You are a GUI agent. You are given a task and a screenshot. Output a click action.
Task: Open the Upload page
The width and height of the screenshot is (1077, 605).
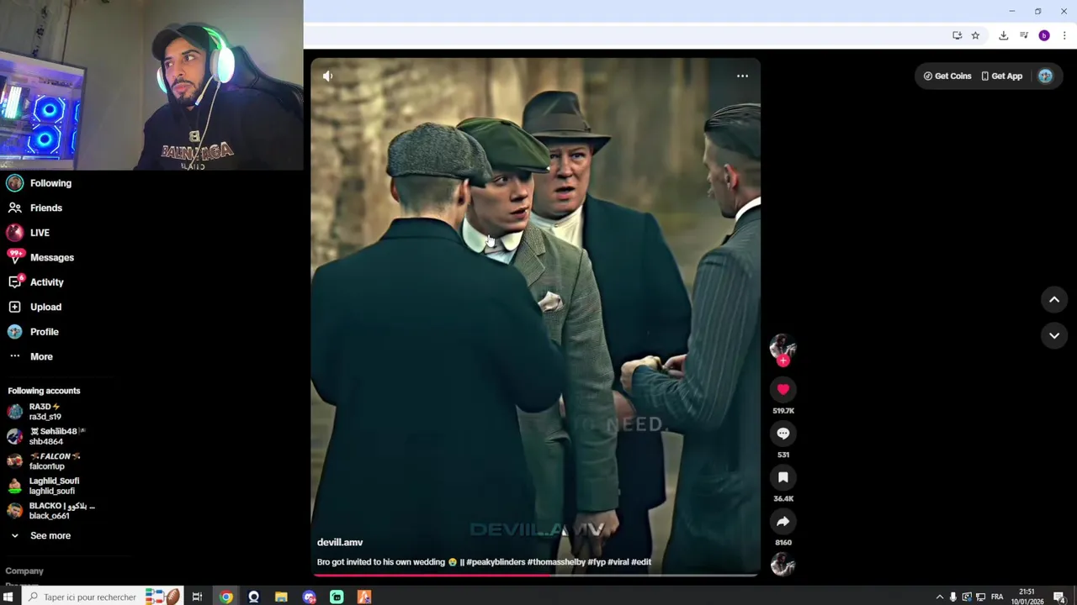coord(34,307)
